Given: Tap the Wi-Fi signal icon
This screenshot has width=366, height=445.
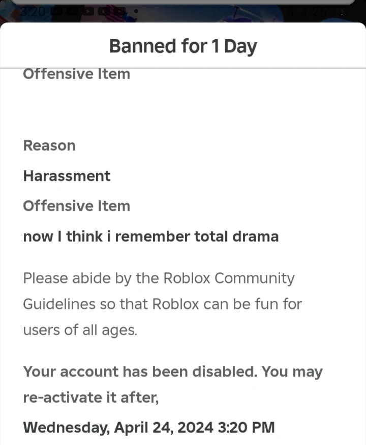Looking at the screenshot, I should click(290, 11).
